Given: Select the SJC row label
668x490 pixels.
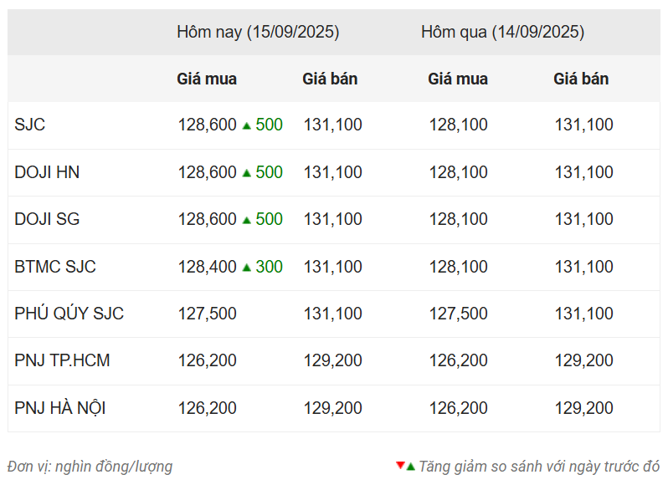Looking at the screenshot, I should pos(30,125).
